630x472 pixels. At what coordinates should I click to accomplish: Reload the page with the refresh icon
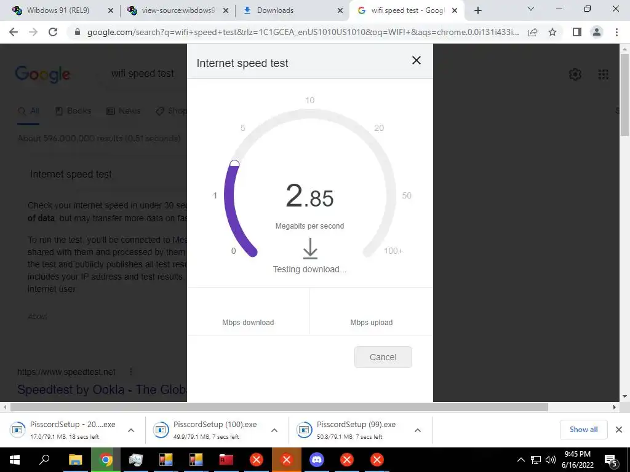[x=53, y=32]
